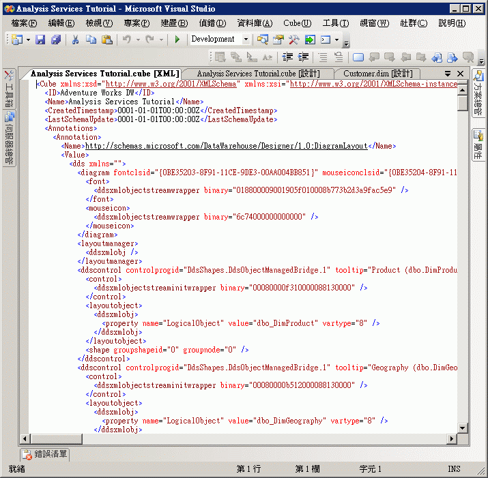Open the 方案總管 solution explorer side tab
Viewport: 488px width, 478px height.
478,93
